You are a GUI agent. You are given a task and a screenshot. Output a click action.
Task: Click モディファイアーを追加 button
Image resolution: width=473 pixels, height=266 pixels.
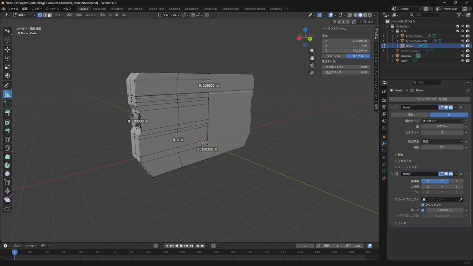pos(430,99)
